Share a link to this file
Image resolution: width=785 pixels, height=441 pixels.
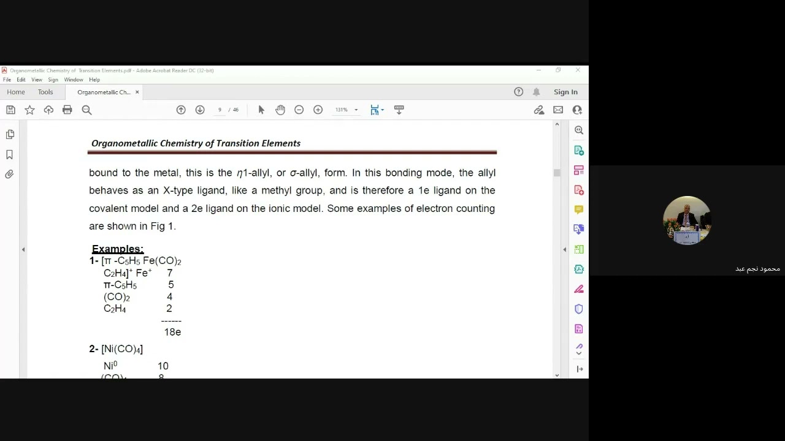(539, 110)
